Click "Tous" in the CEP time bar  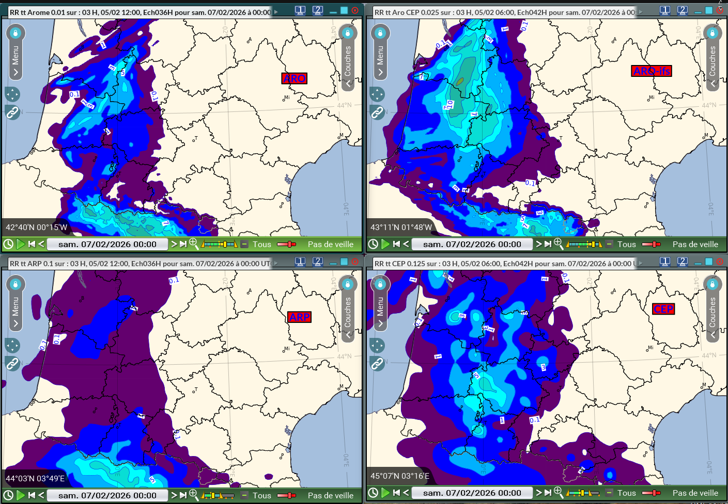626,493
